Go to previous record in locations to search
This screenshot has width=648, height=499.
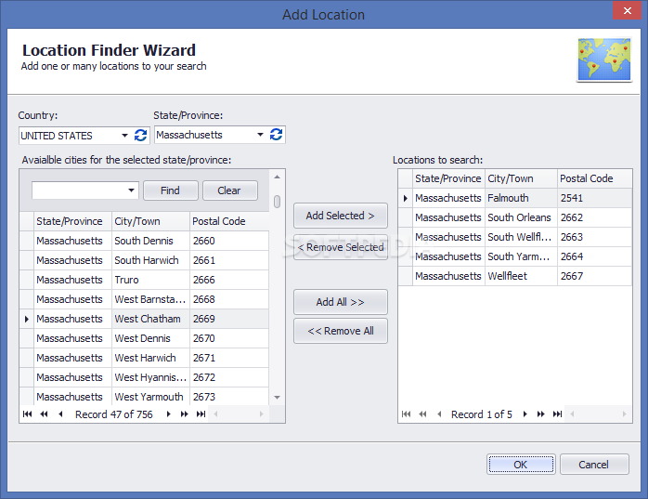[x=439, y=414]
